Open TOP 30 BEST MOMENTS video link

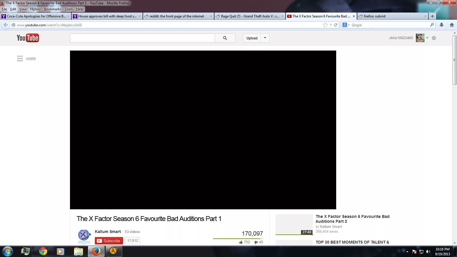point(352,242)
